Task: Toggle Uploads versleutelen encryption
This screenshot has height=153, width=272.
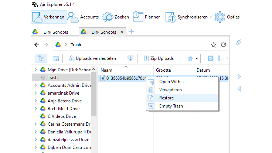Action: click(x=92, y=58)
